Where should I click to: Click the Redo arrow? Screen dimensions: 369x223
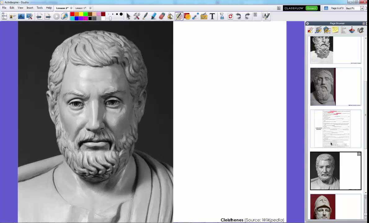[247, 16]
